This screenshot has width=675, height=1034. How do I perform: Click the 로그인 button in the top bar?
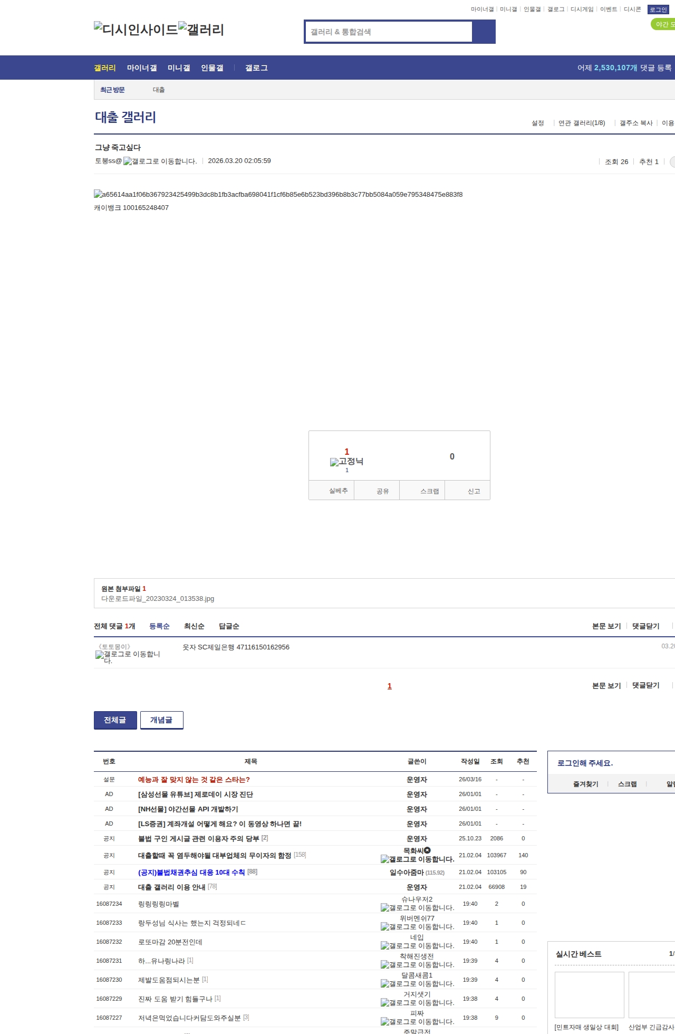pyautogui.click(x=658, y=9)
